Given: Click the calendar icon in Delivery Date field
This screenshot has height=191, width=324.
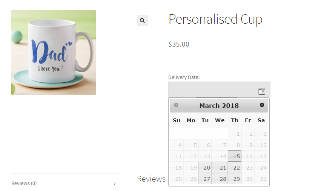Looking at the screenshot, I should (x=262, y=91).
